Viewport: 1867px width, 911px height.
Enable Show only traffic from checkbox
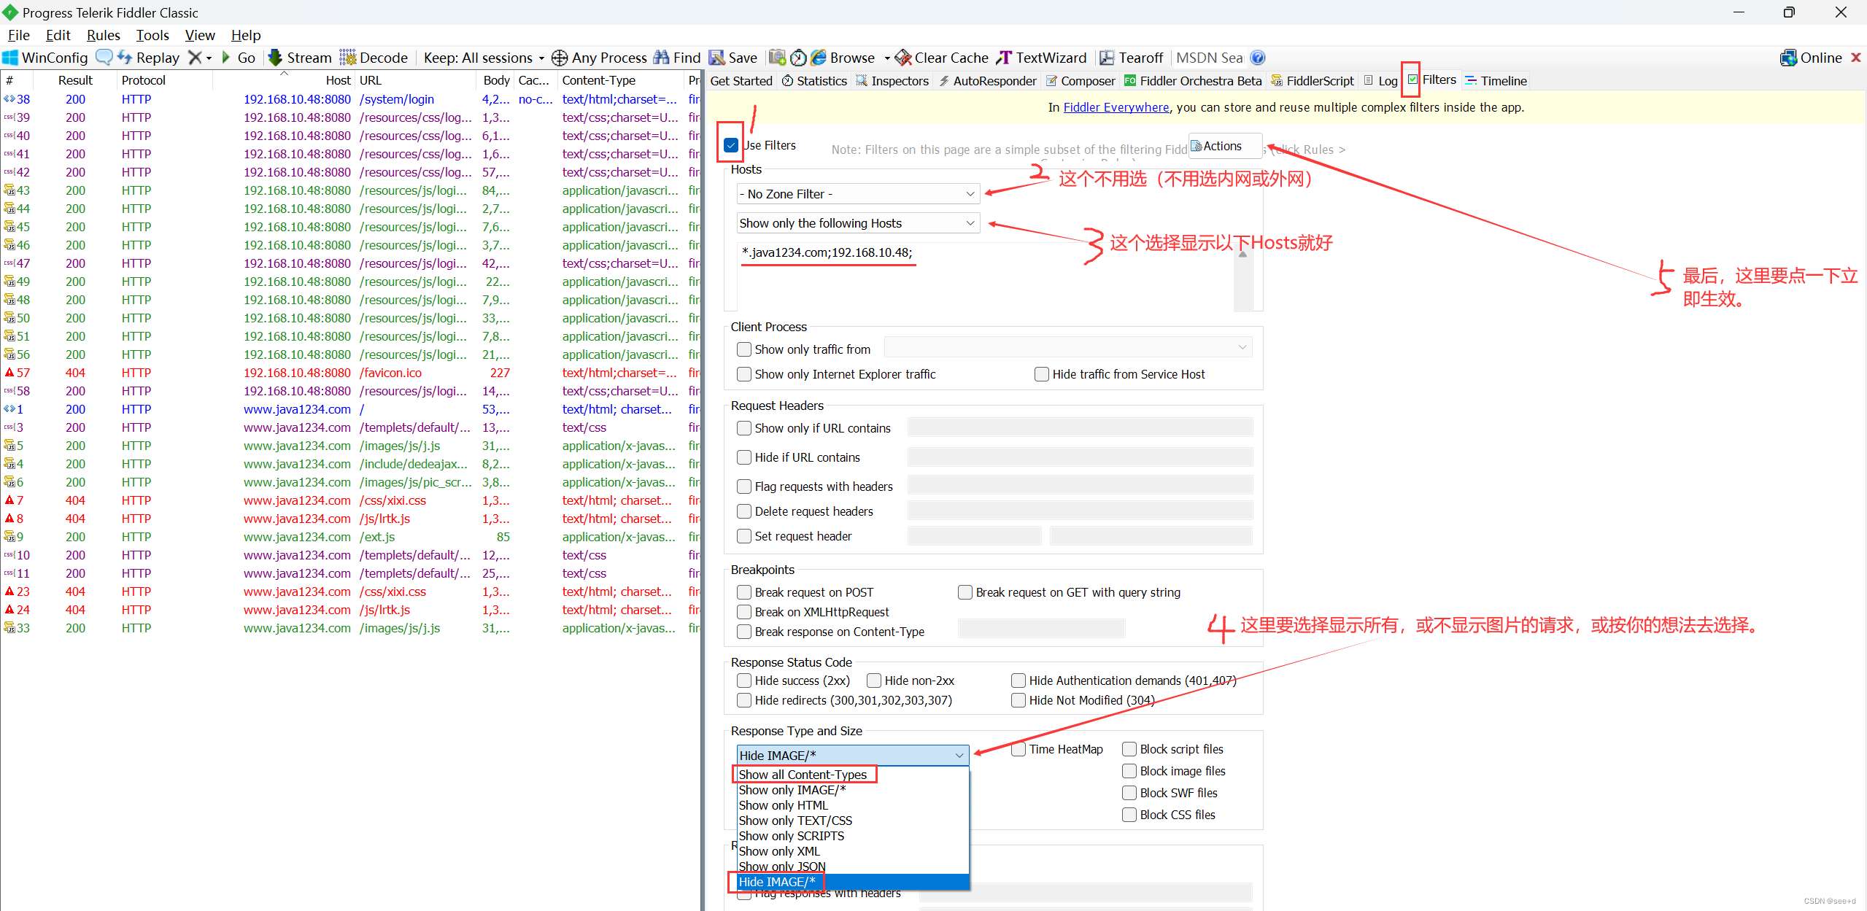tap(744, 349)
